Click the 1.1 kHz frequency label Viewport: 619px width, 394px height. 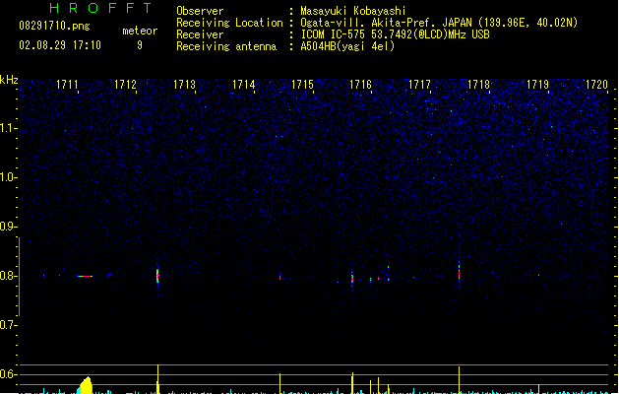(8, 128)
